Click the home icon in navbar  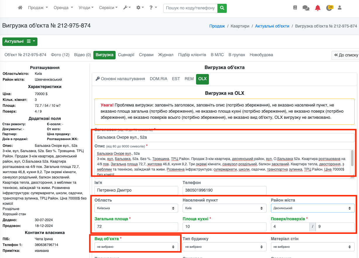click(20, 8)
